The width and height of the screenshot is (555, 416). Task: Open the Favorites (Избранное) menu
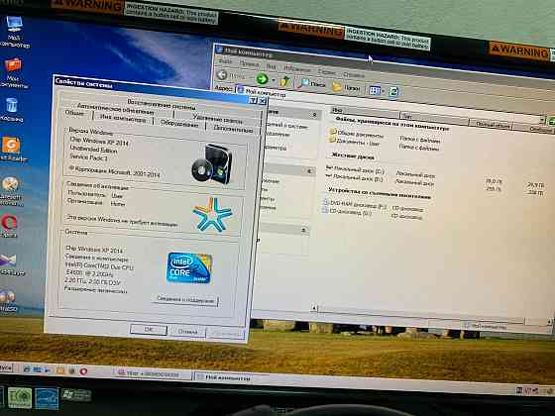296,68
